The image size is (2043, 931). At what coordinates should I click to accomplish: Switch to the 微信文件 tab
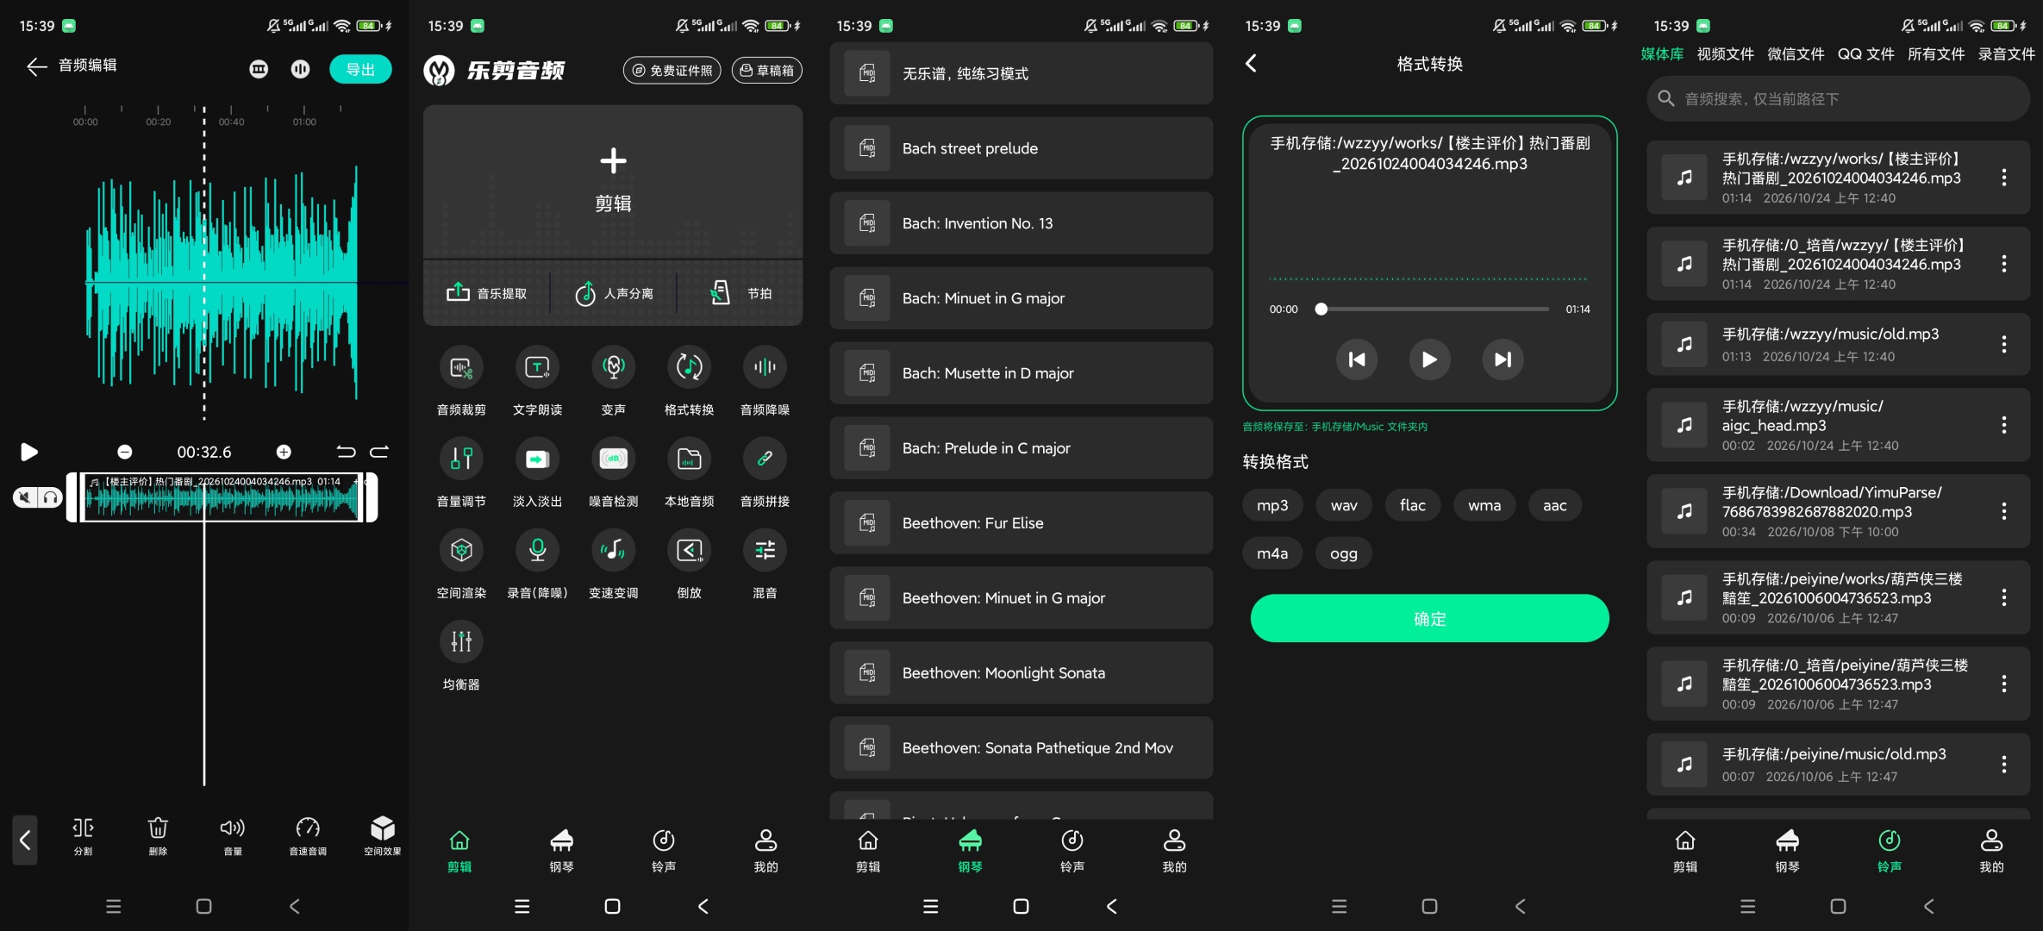pos(1796,53)
